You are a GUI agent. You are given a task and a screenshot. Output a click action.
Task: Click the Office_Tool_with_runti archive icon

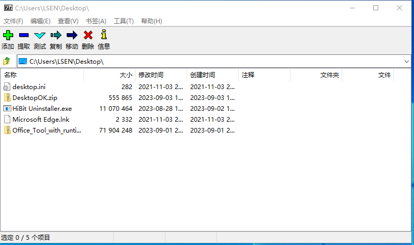click(7, 130)
